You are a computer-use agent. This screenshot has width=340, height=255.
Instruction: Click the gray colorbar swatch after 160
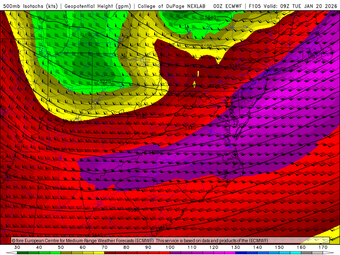pyautogui.click(x=306, y=252)
